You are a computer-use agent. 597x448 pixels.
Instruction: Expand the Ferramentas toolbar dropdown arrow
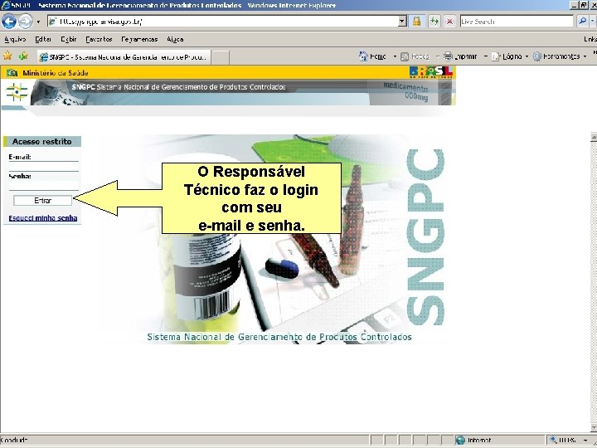(x=585, y=56)
